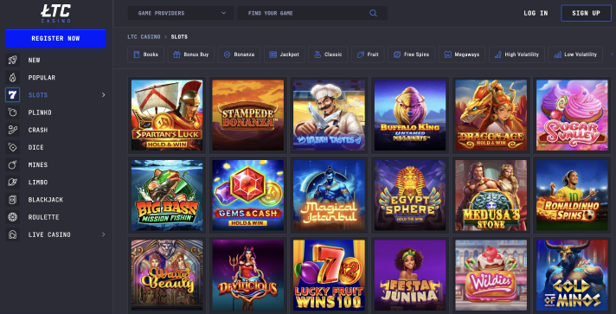Image resolution: width=616 pixels, height=314 pixels.
Task: Click the search magnifier icon
Action: coord(373,13)
